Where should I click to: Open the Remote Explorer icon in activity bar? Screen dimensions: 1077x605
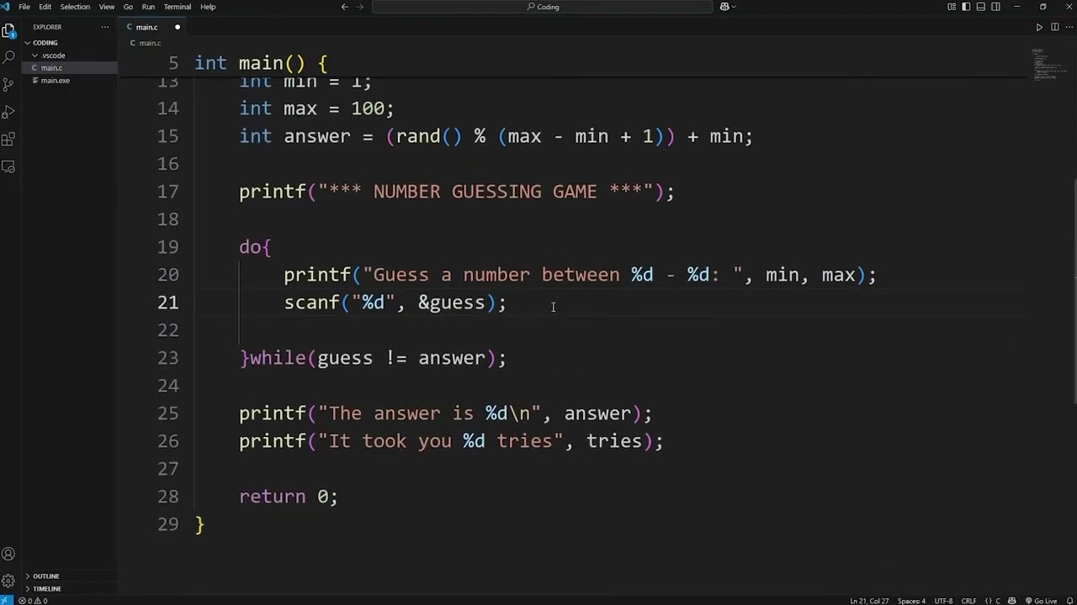click(x=8, y=166)
